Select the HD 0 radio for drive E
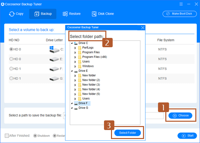The width and height of the screenshot is (200, 143). pos(11,59)
